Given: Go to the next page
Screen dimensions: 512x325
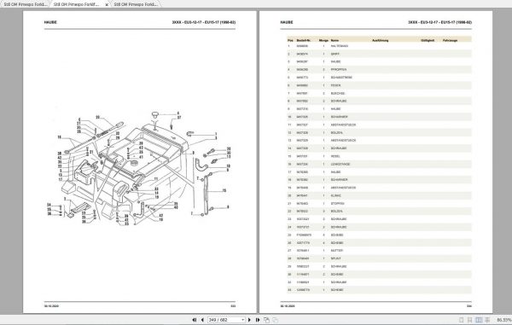Looking at the screenshot, I should click(x=249, y=320).
